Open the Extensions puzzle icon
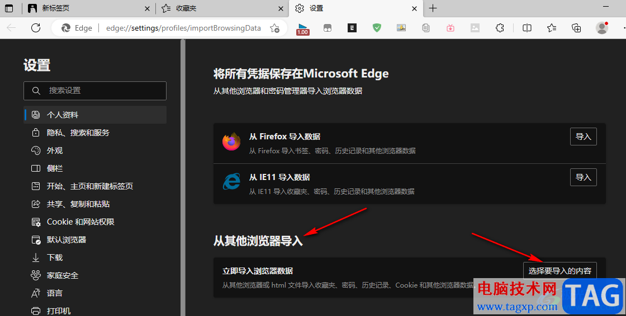 pos(500,27)
